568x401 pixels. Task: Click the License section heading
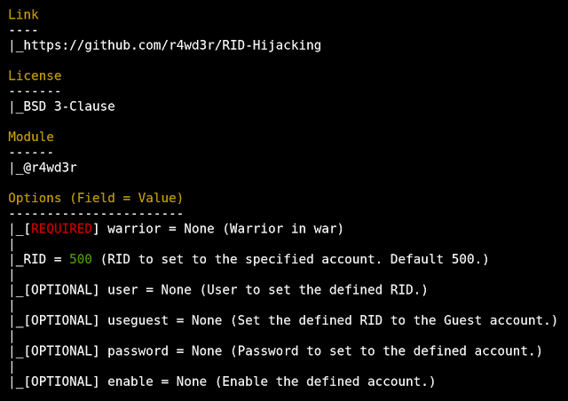pos(35,76)
